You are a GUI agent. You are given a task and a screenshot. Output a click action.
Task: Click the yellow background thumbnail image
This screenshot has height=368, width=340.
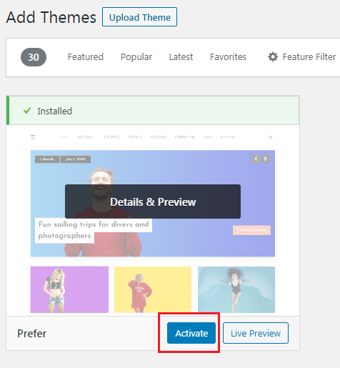pos(153,289)
